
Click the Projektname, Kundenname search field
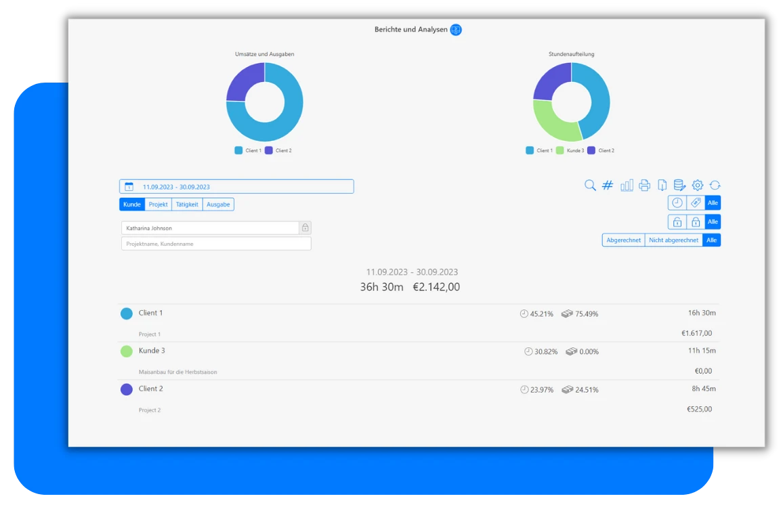click(216, 244)
